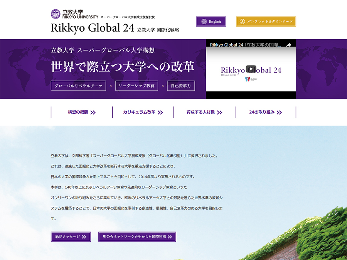Click the 聖公会ネットワークを生かした国際連携 button

pyautogui.click(x=137, y=237)
